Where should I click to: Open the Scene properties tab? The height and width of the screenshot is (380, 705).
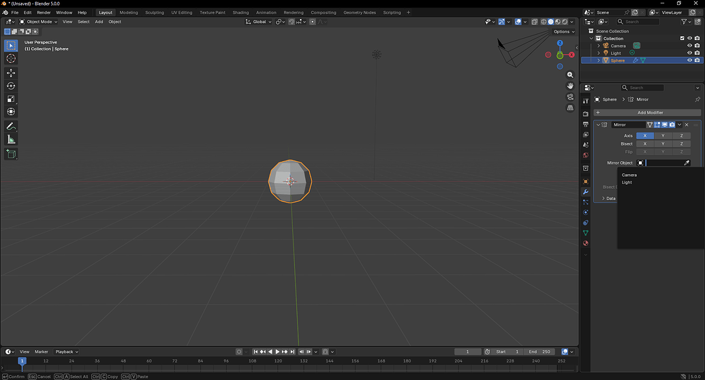click(x=585, y=145)
